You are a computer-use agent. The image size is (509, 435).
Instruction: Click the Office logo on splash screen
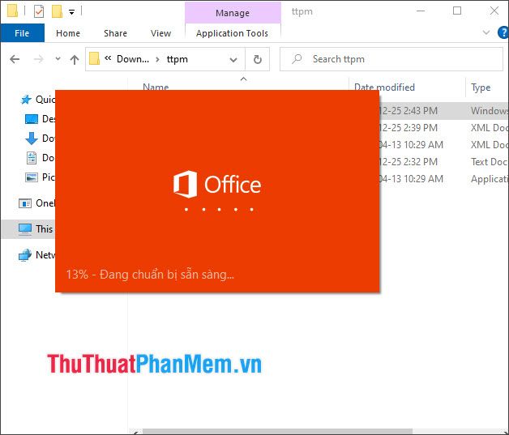pyautogui.click(x=217, y=184)
